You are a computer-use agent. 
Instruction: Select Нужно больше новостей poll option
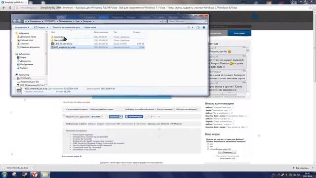pos(208,149)
